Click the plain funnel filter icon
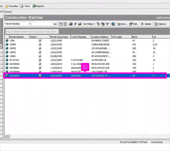The image size is (170, 151). pyautogui.click(x=107, y=24)
